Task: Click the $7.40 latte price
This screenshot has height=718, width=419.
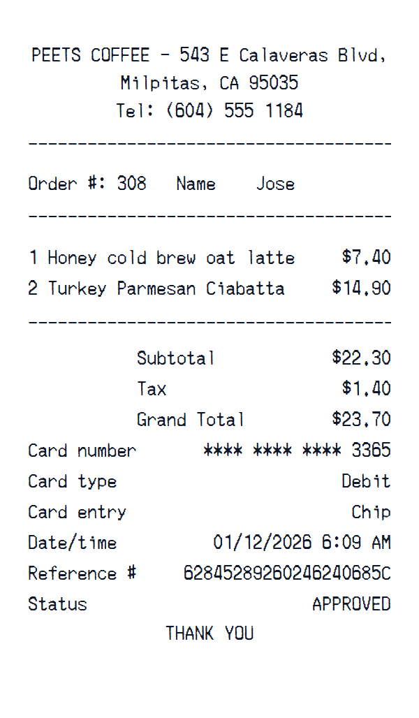Action: coord(366,258)
